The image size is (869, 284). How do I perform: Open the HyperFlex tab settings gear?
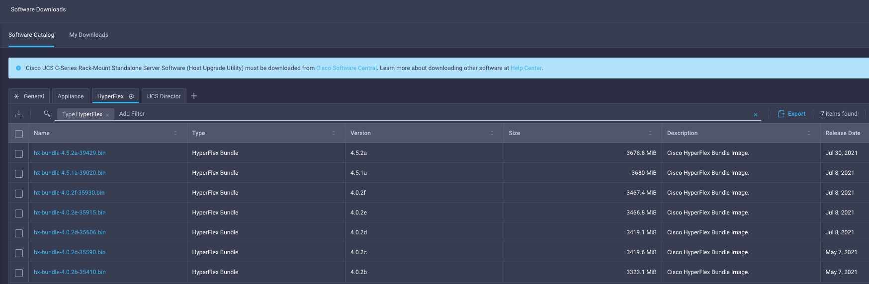point(131,96)
